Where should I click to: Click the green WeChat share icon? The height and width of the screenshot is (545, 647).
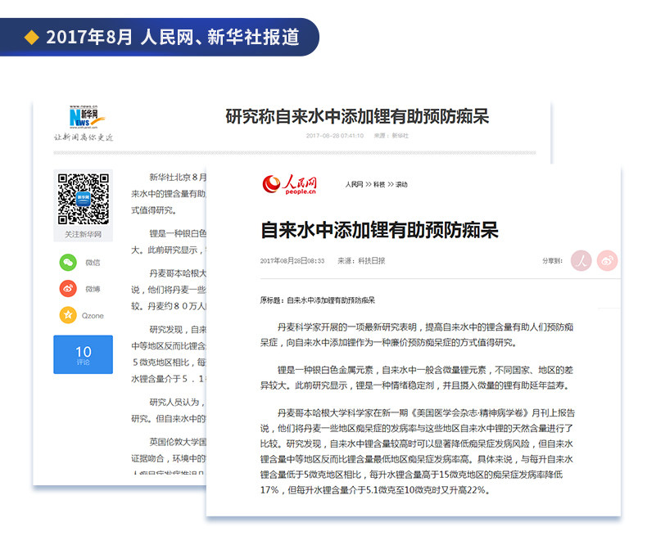pyautogui.click(x=68, y=262)
